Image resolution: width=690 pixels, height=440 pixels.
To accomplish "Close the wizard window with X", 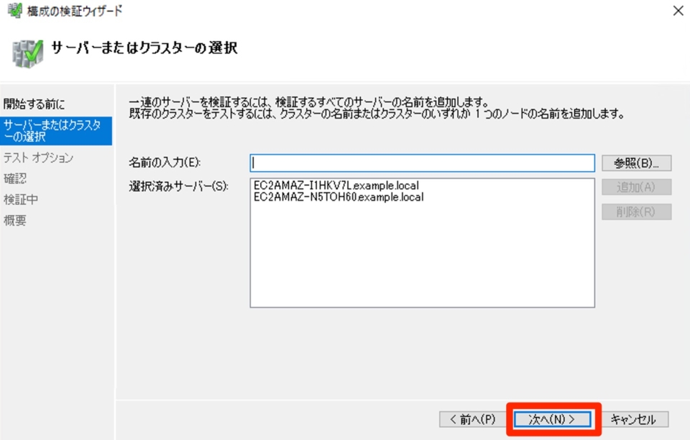I will [678, 11].
